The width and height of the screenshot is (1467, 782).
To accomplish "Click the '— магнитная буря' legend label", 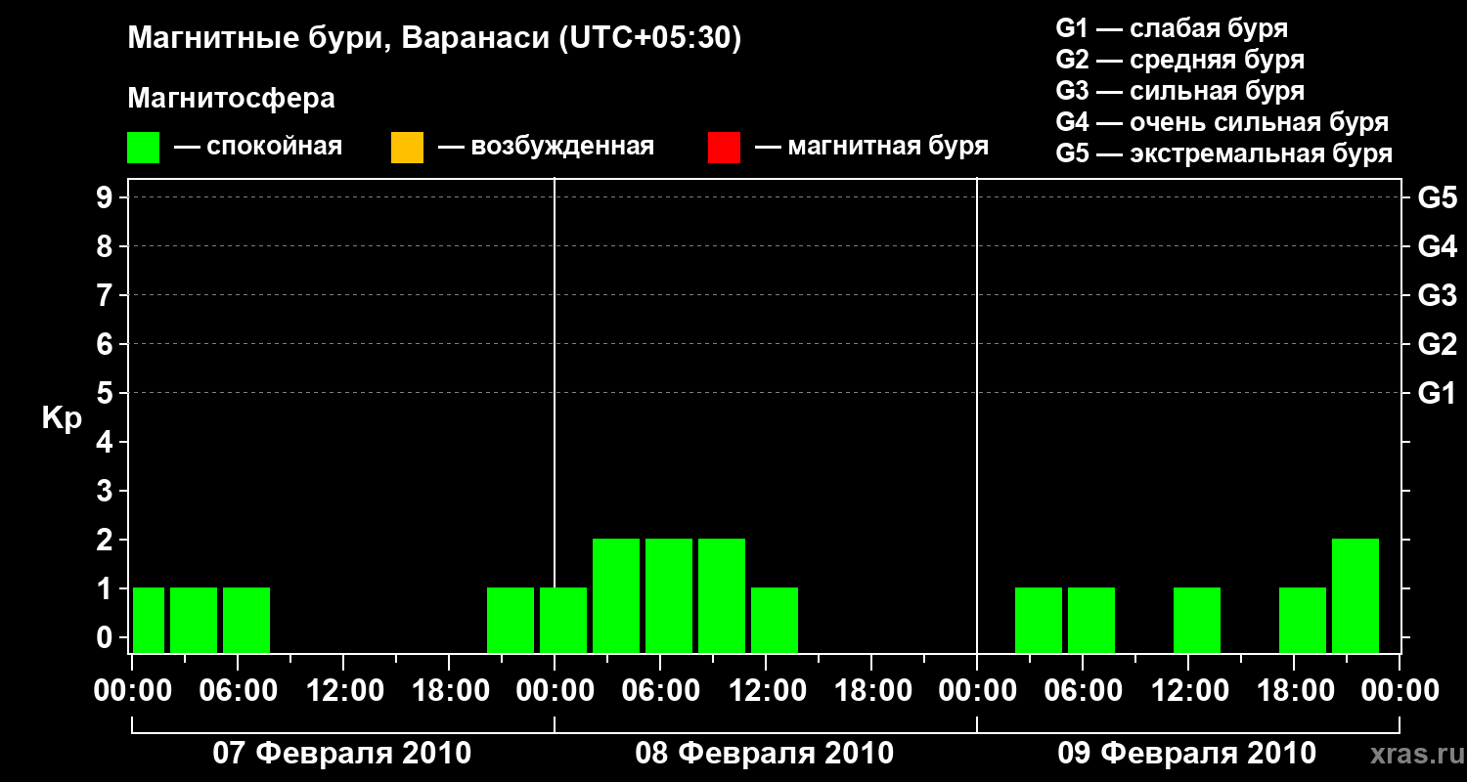I will (x=871, y=148).
